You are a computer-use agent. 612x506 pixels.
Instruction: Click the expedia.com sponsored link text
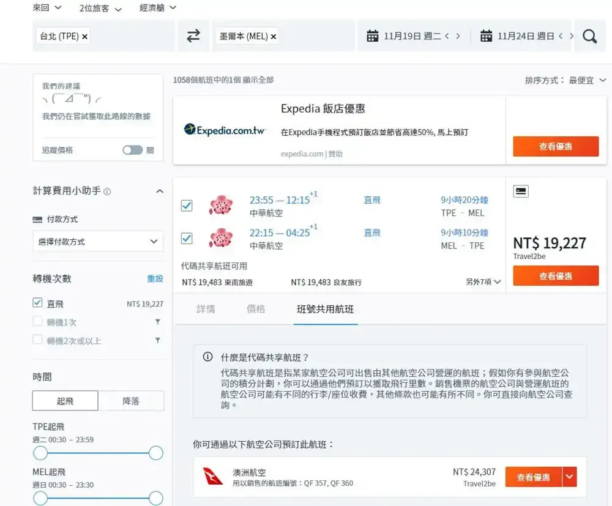(x=302, y=154)
